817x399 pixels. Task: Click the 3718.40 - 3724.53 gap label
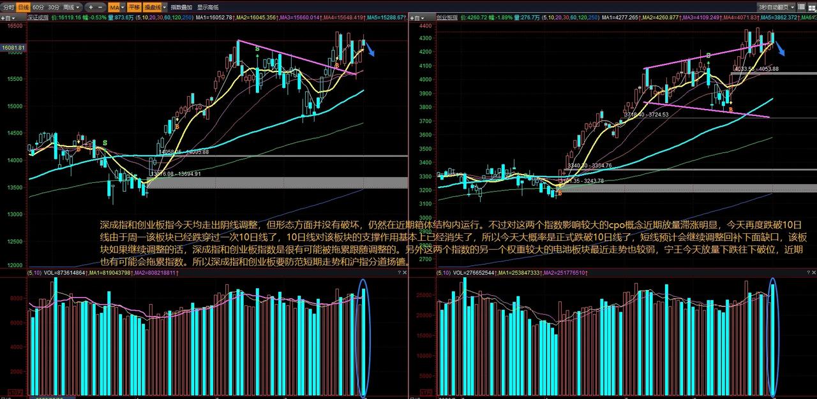pos(646,115)
